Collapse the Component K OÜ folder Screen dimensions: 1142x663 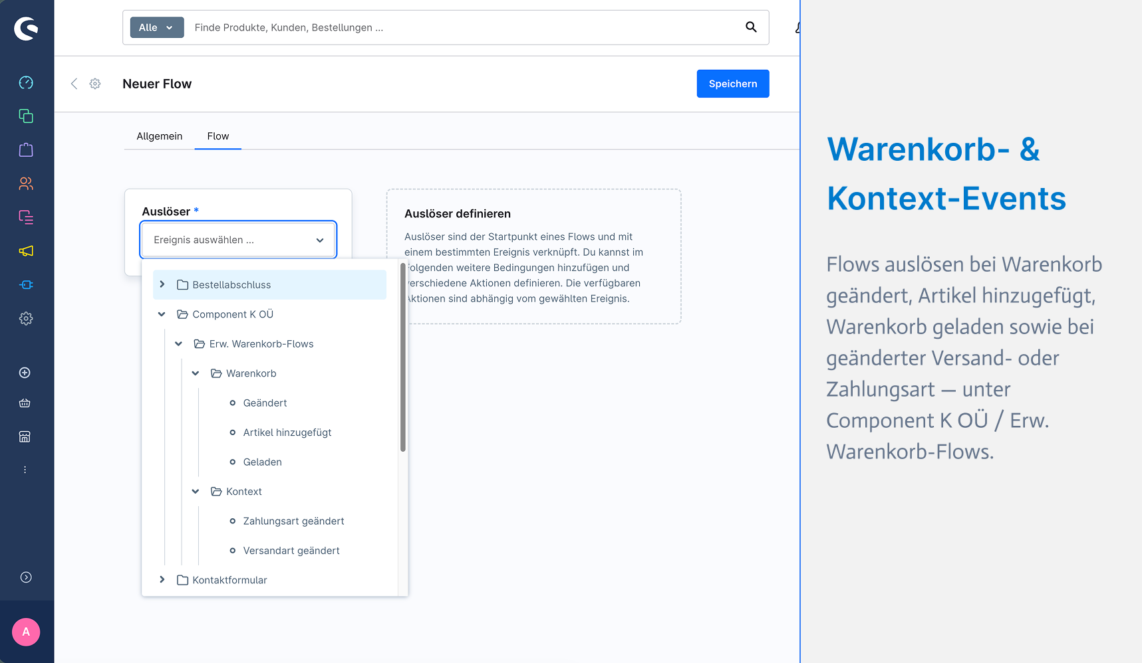[162, 314]
